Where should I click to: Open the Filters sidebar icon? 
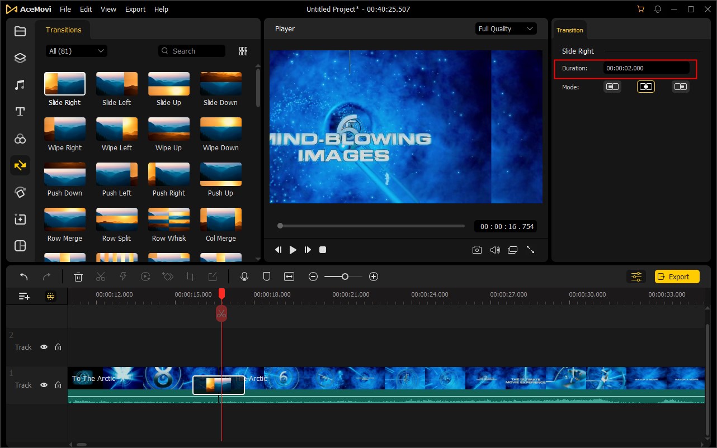point(20,139)
